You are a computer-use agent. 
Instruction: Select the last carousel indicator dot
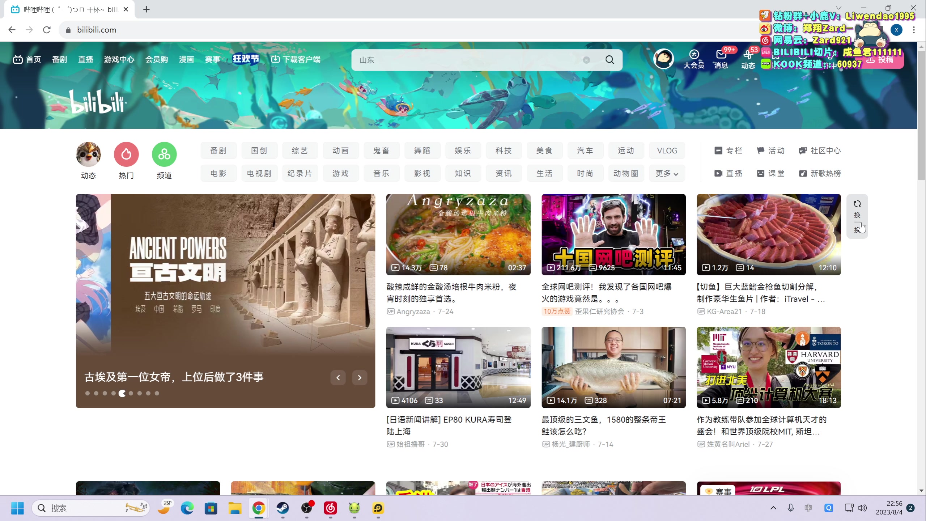point(157,393)
